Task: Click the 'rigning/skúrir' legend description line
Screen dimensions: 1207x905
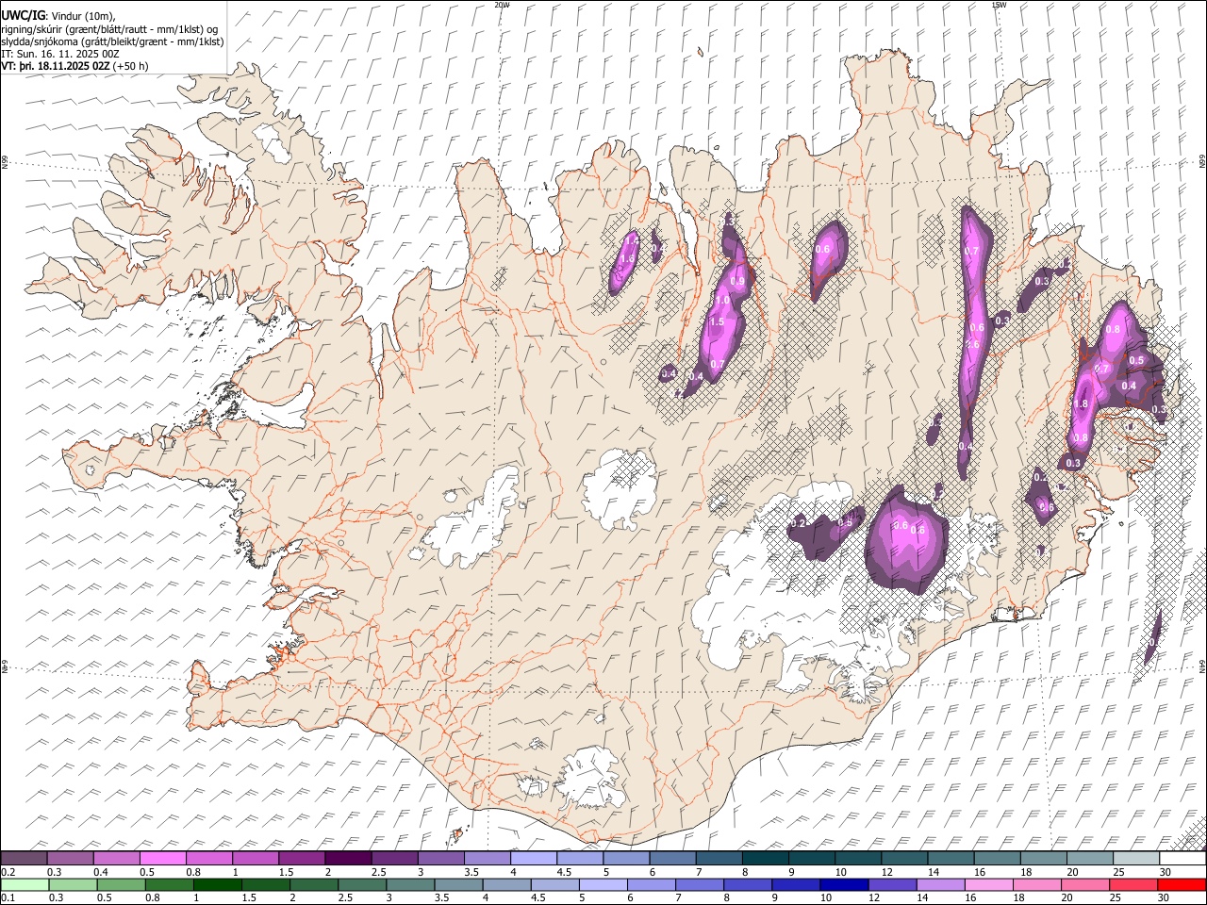Action: tap(109, 29)
